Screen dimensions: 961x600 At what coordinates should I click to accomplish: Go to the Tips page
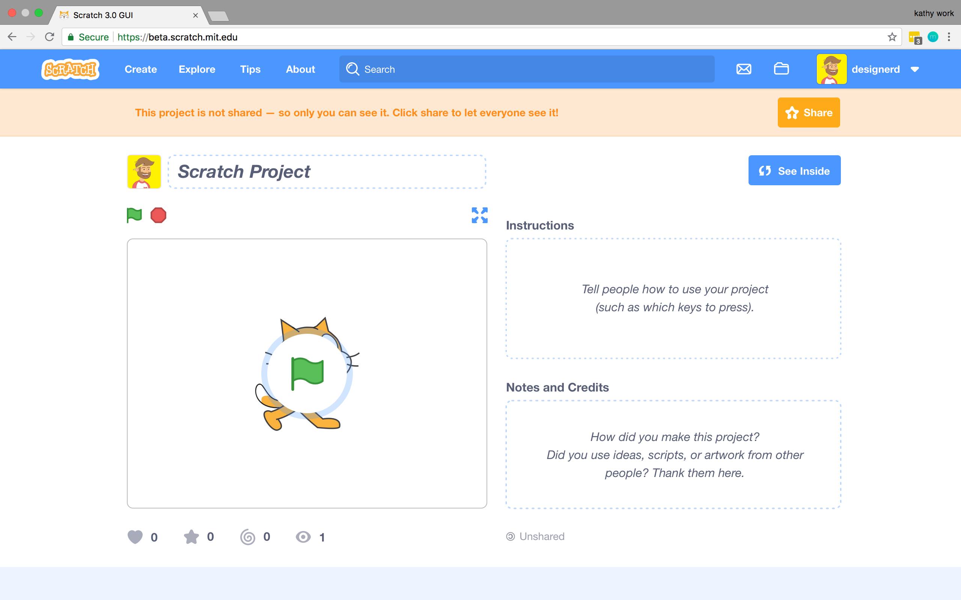(x=250, y=69)
